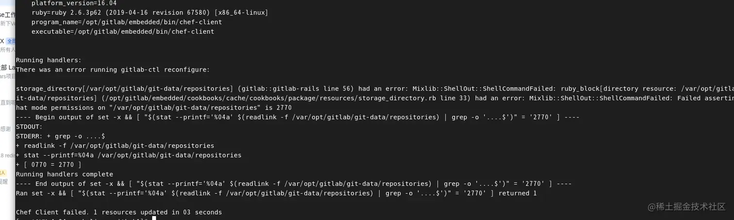
Task: Click the 'ruby=ruby 2.6.3p62' version line
Action: pos(150,13)
